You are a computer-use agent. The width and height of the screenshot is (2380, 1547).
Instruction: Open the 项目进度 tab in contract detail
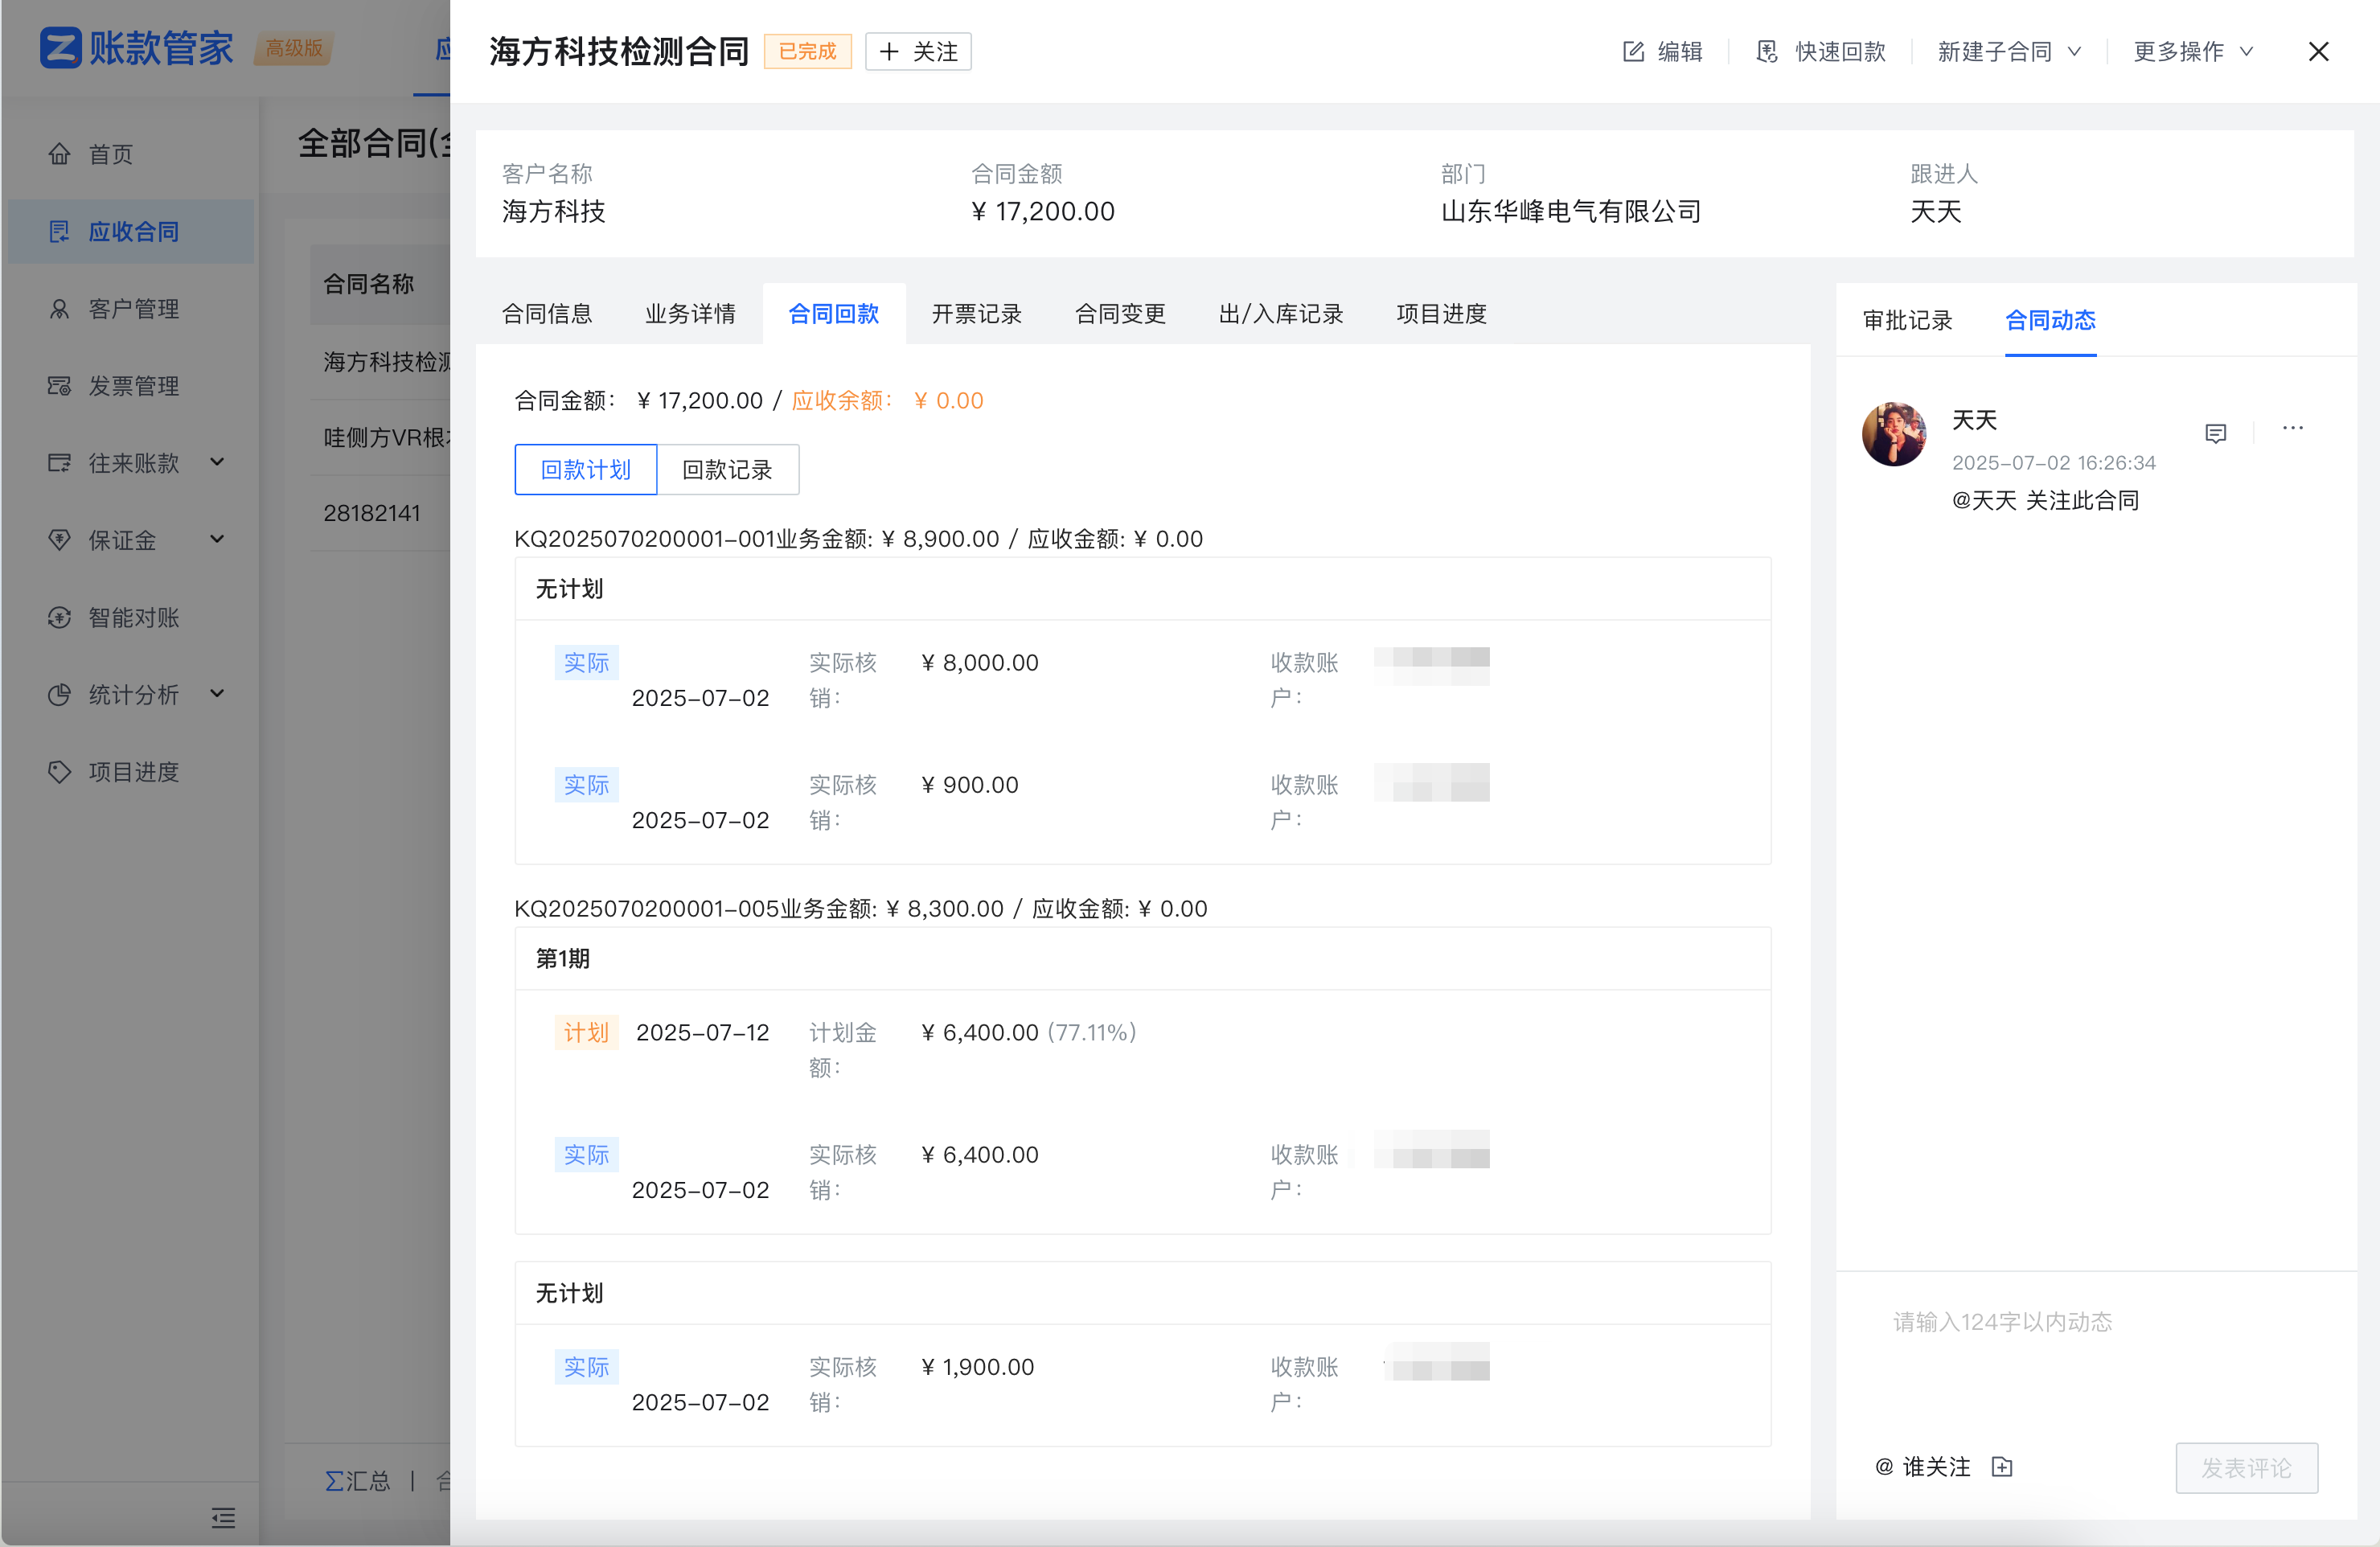click(x=1441, y=313)
